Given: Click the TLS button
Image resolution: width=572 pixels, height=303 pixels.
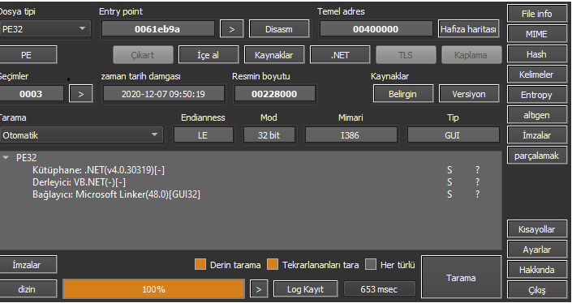Looking at the screenshot, I should [x=406, y=55].
